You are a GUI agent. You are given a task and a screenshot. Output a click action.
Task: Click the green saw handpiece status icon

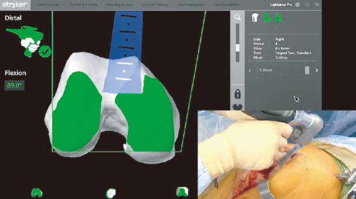[x=25, y=41]
